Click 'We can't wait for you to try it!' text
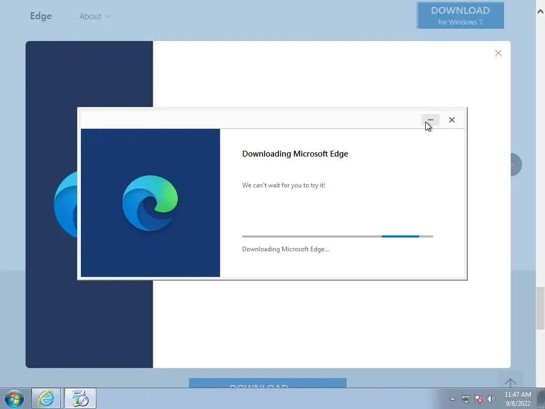Image resolution: width=545 pixels, height=409 pixels. coord(284,185)
